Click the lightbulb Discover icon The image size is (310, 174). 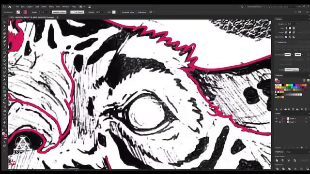pos(242,7)
